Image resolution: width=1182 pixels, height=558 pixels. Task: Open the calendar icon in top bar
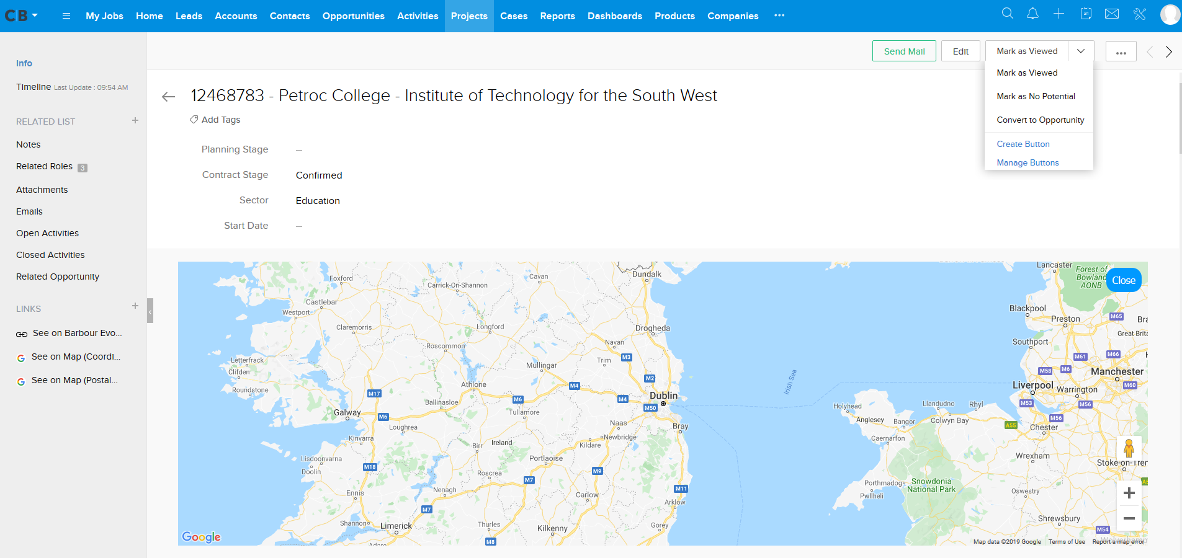pyautogui.click(x=1086, y=14)
